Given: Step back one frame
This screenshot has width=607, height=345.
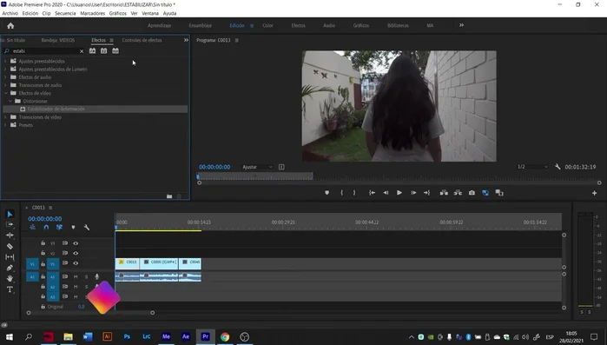Looking at the screenshot, I should click(386, 193).
